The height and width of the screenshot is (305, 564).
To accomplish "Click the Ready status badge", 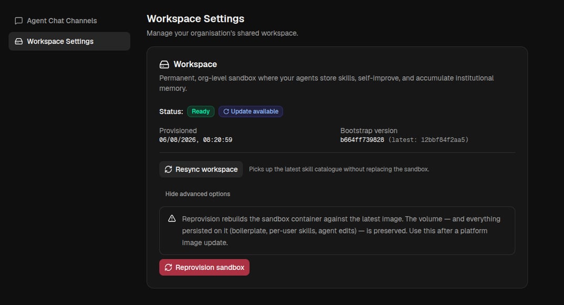I will (201, 111).
